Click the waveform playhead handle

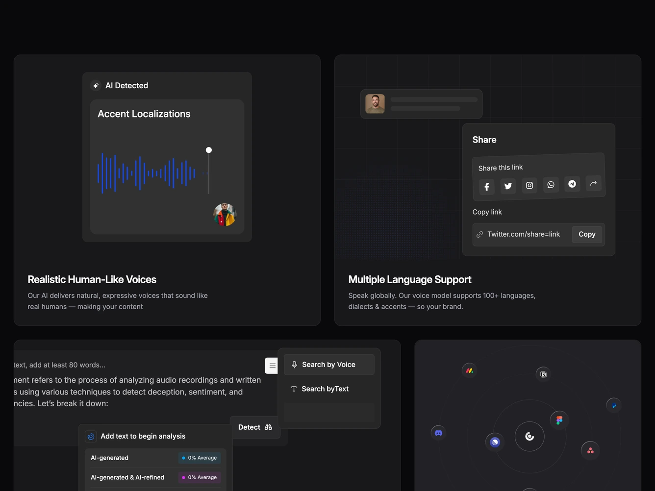209,150
